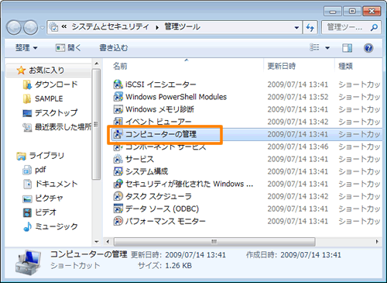Viewport: 387px width, 283px height.
Task: Open the ドキュメント library
Action: point(50,184)
